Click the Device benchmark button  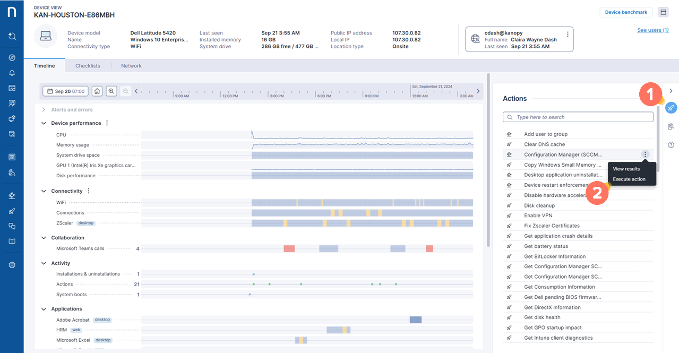click(x=626, y=12)
